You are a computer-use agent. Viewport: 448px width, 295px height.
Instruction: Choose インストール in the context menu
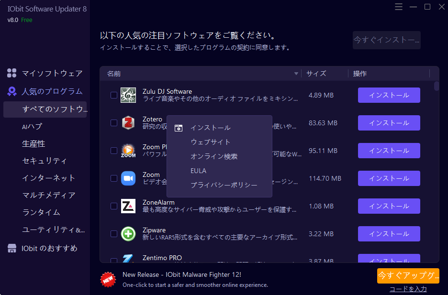[x=219, y=128]
